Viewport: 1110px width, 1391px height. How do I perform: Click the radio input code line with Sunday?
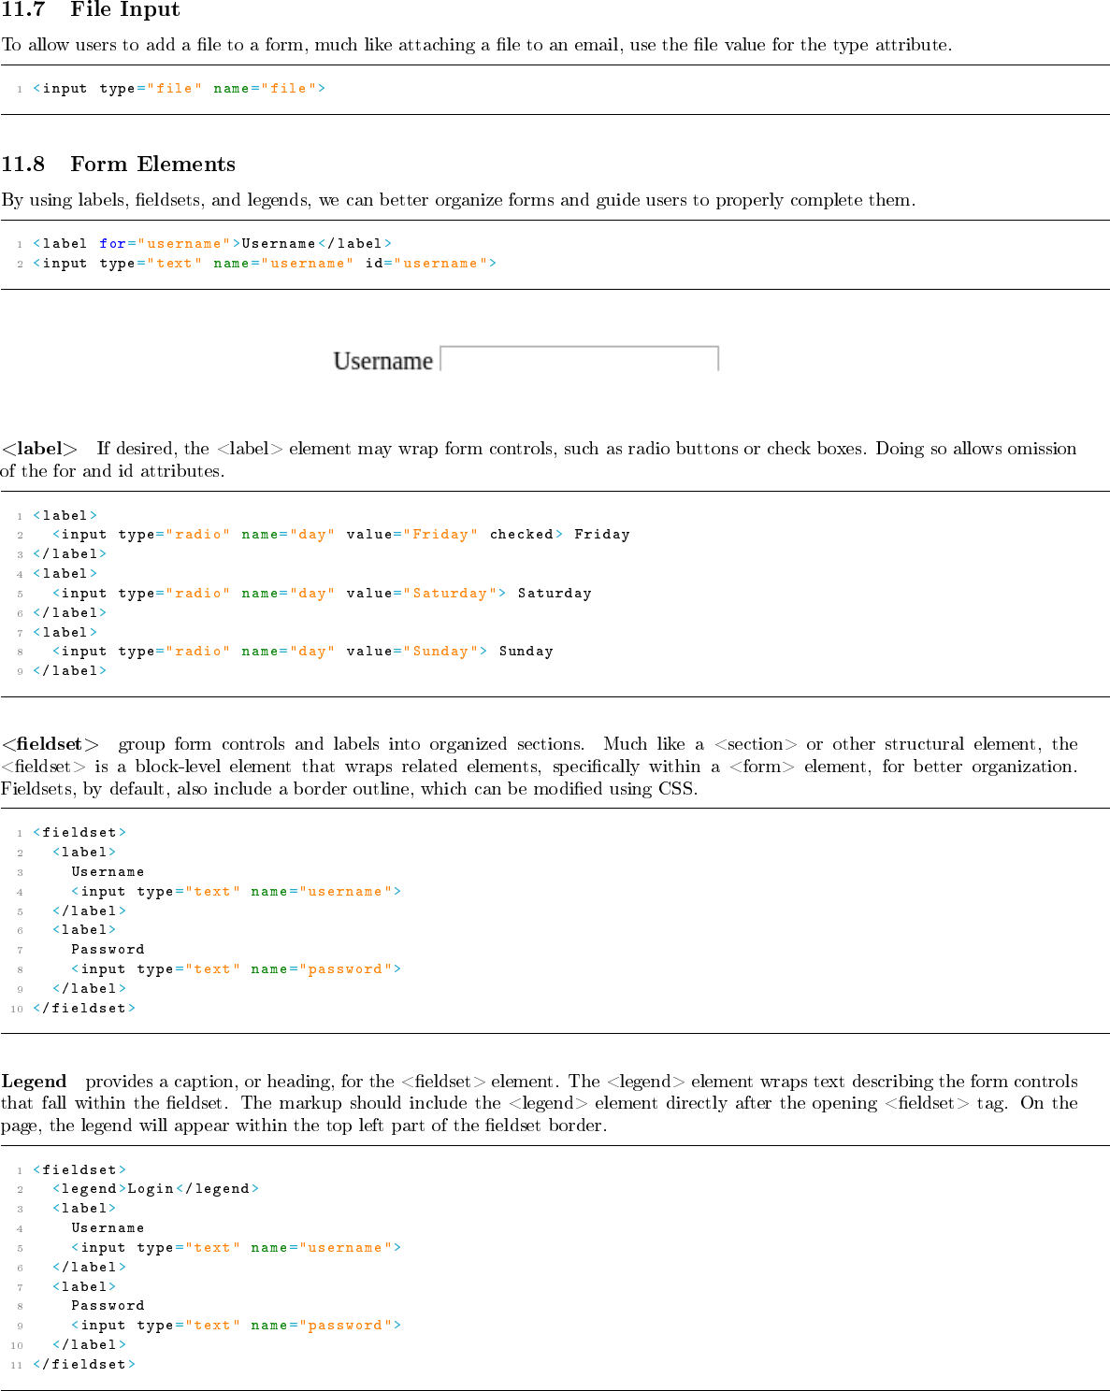point(303,652)
